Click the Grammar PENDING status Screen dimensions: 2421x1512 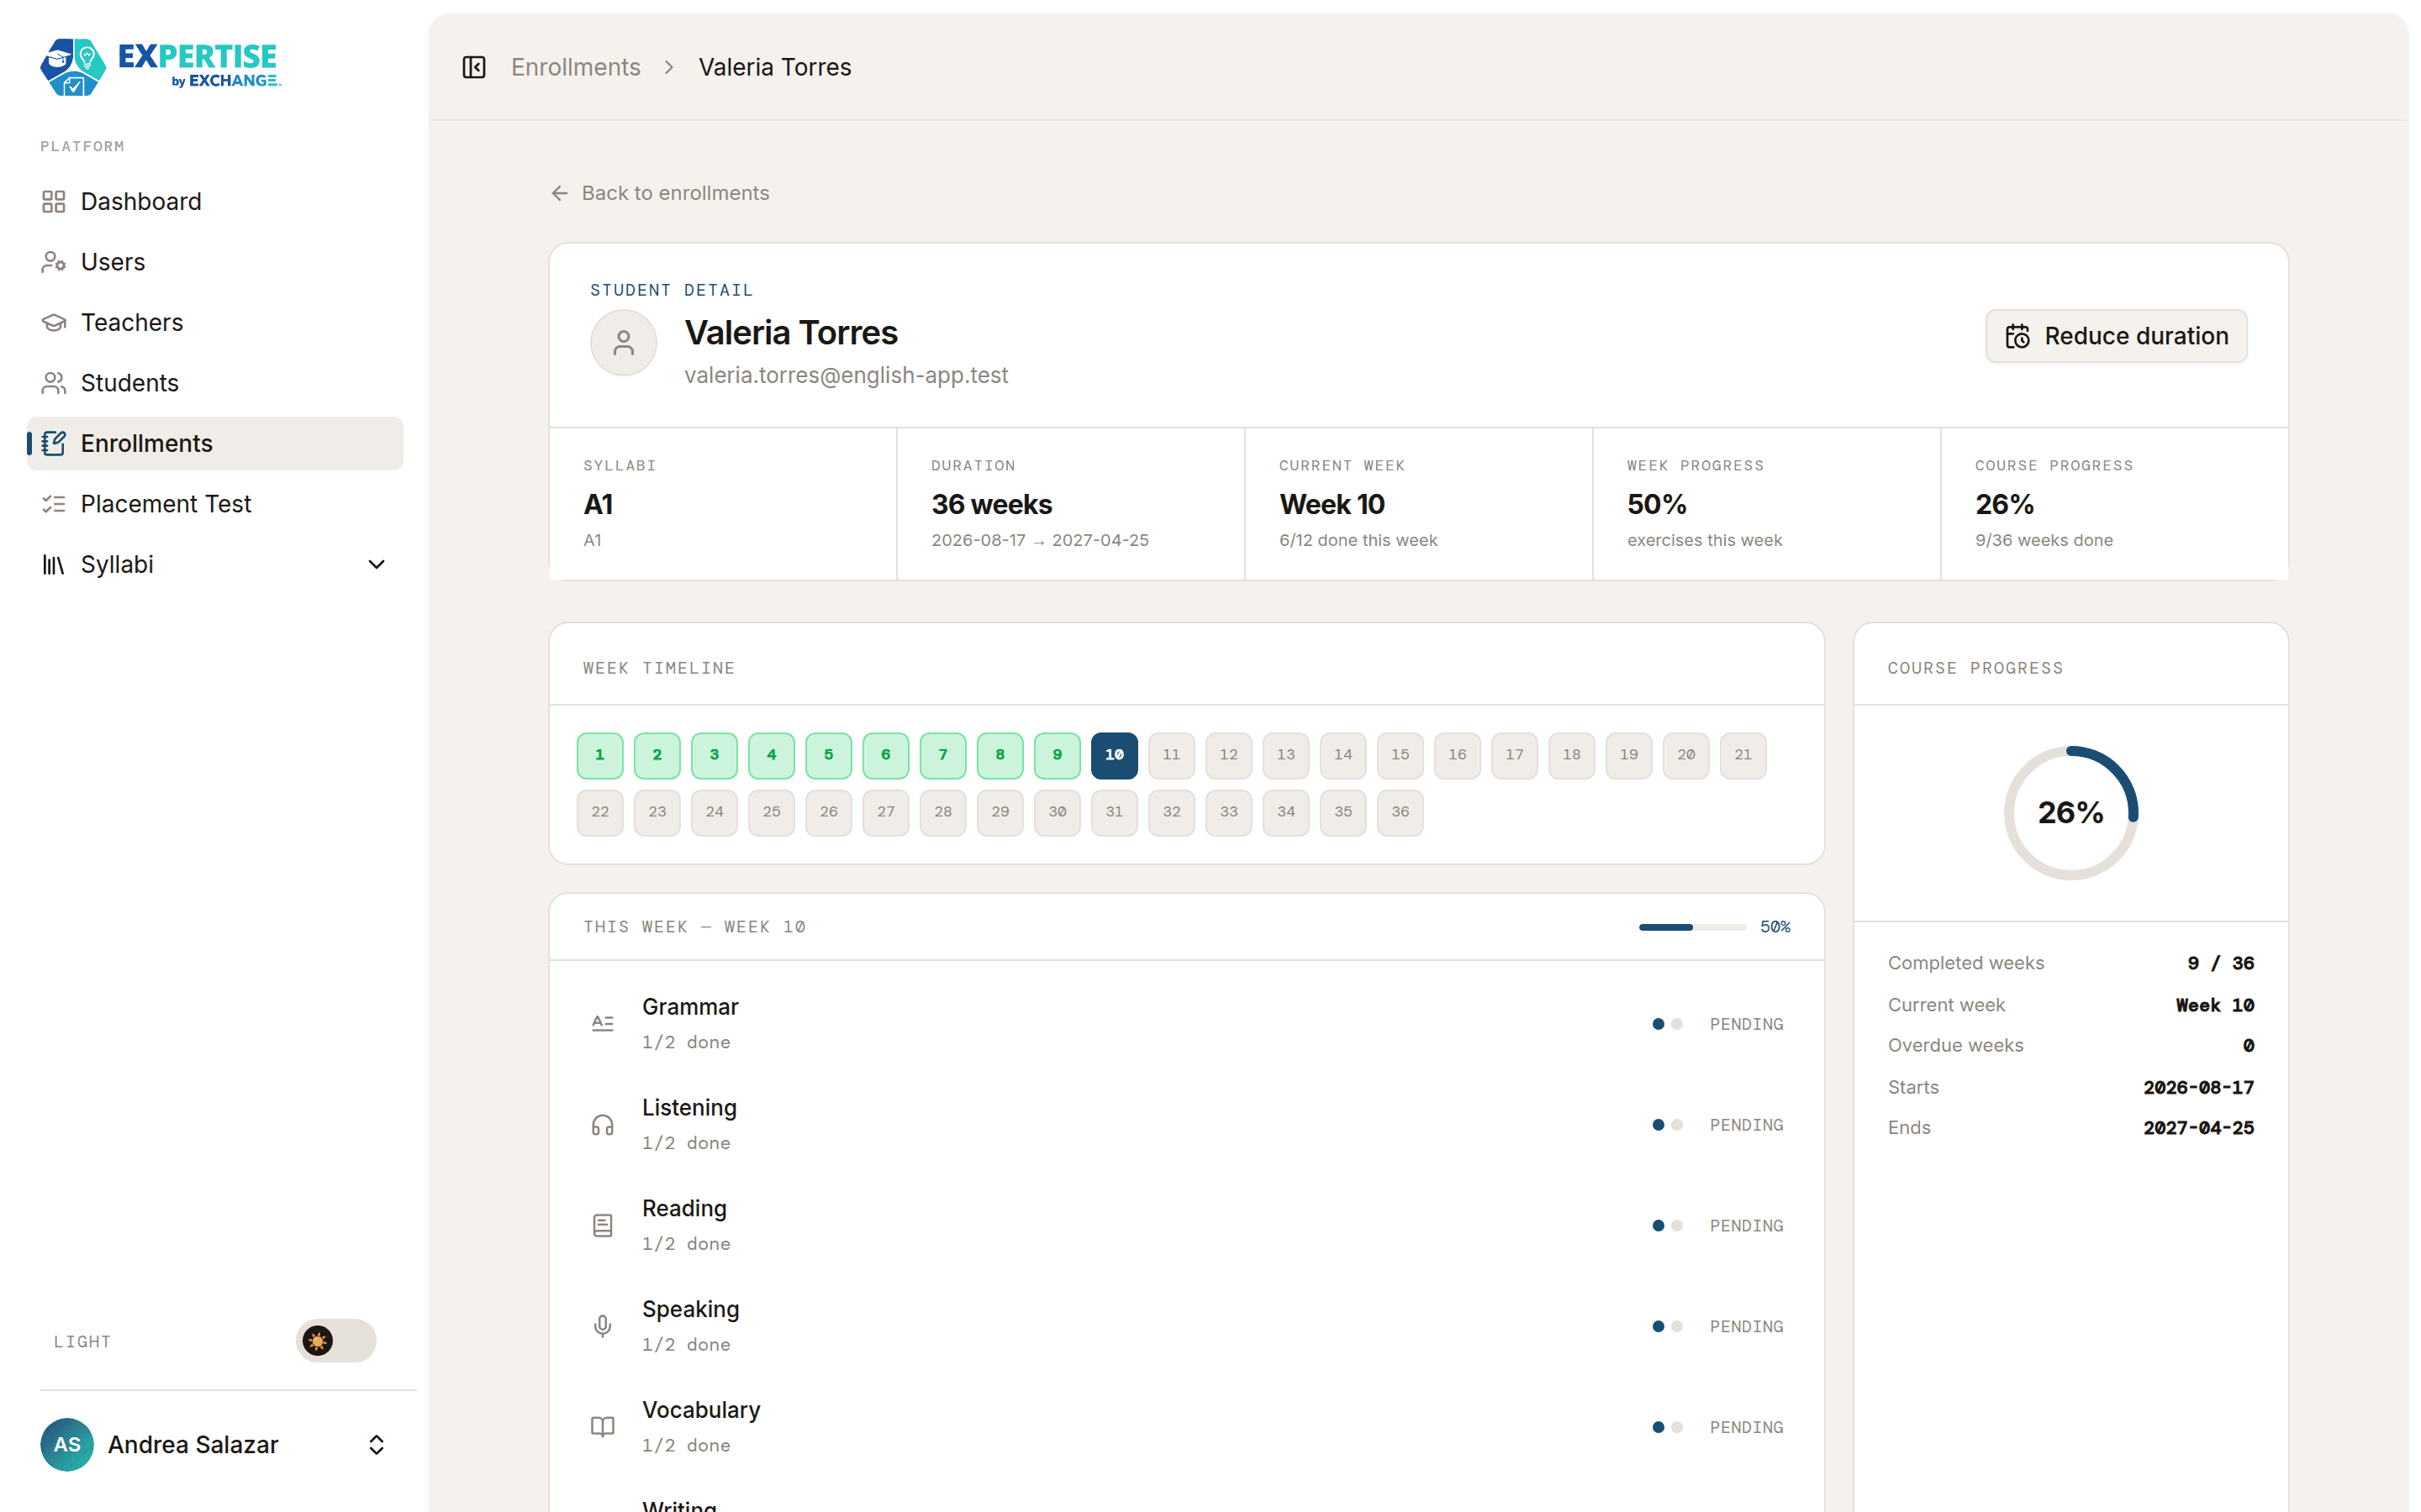pos(1747,1024)
